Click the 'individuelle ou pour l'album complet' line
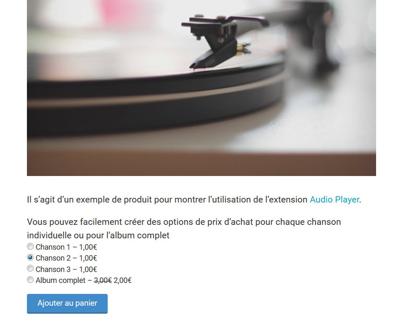This screenshot has width=403, height=320. [x=98, y=235]
